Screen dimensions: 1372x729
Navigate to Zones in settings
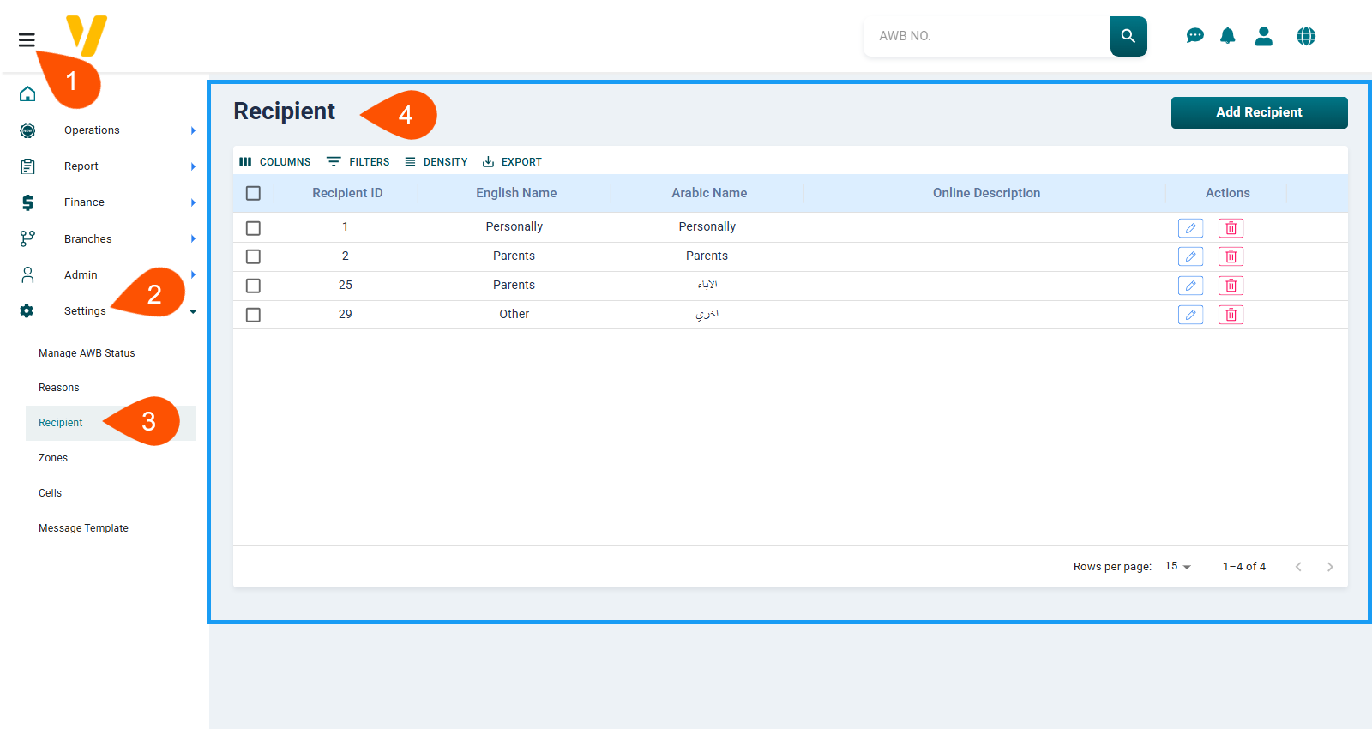point(53,458)
